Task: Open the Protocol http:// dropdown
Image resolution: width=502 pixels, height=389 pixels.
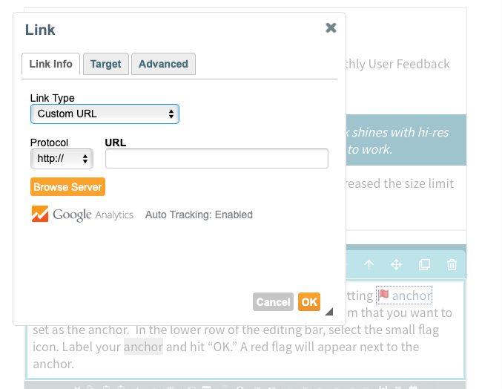Action: (62, 159)
